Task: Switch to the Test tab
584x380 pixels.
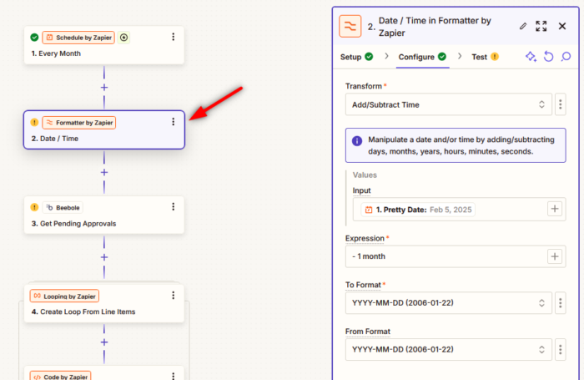Action: click(x=485, y=57)
